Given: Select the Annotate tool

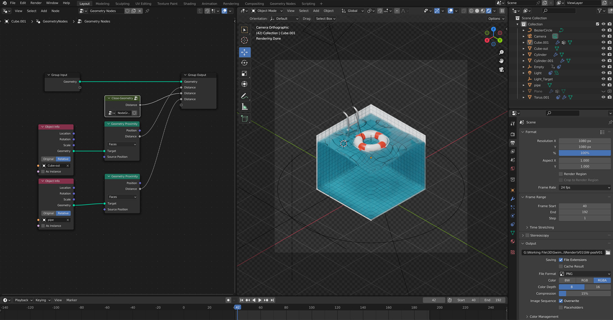Looking at the screenshot, I should click(245, 95).
